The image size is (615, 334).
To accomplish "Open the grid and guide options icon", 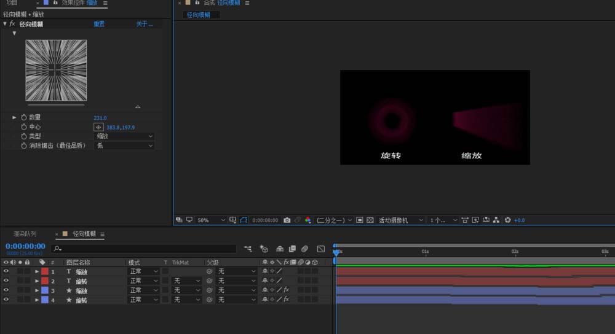I will click(232, 220).
